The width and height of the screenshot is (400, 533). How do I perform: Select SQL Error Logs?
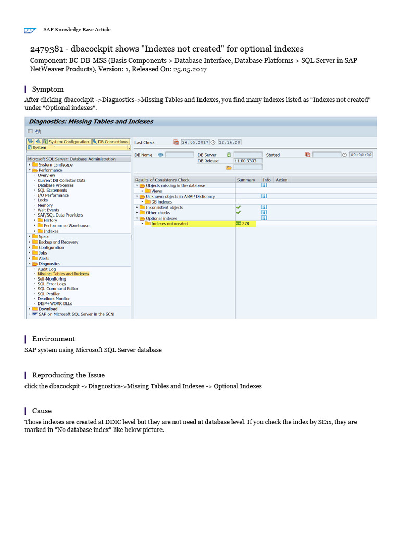point(52,284)
